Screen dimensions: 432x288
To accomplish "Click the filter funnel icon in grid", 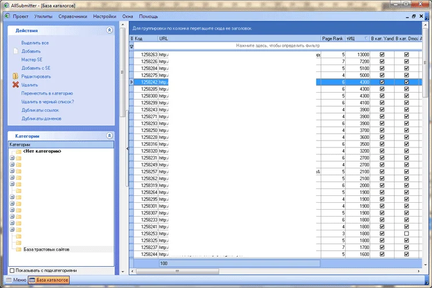I will (131, 46).
